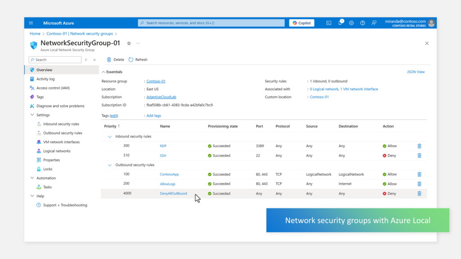Open the help question mark icon
The width and height of the screenshot is (461, 259).
[x=362, y=23]
